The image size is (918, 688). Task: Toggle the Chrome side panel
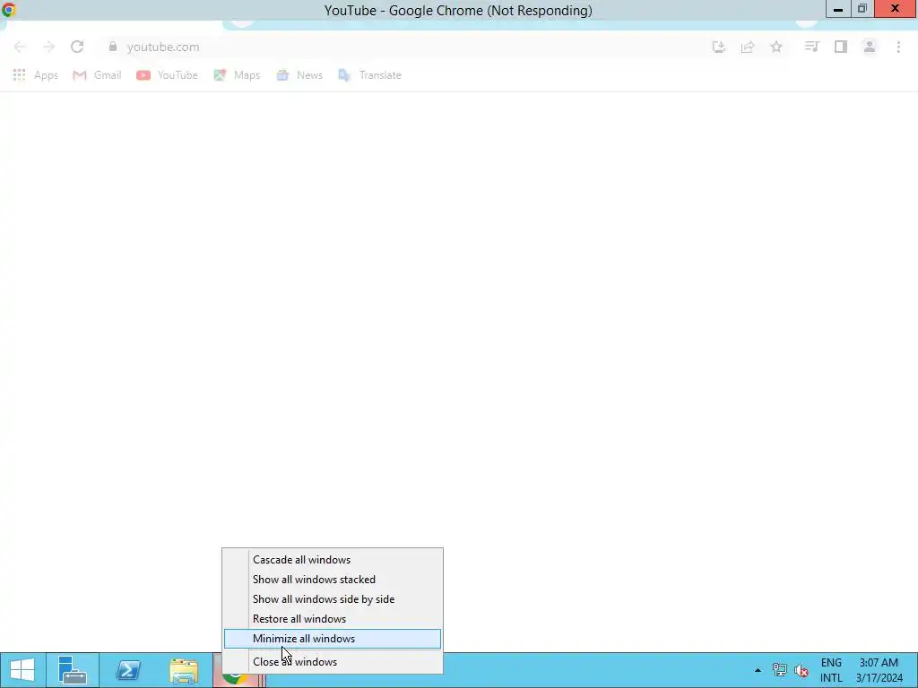(x=841, y=47)
